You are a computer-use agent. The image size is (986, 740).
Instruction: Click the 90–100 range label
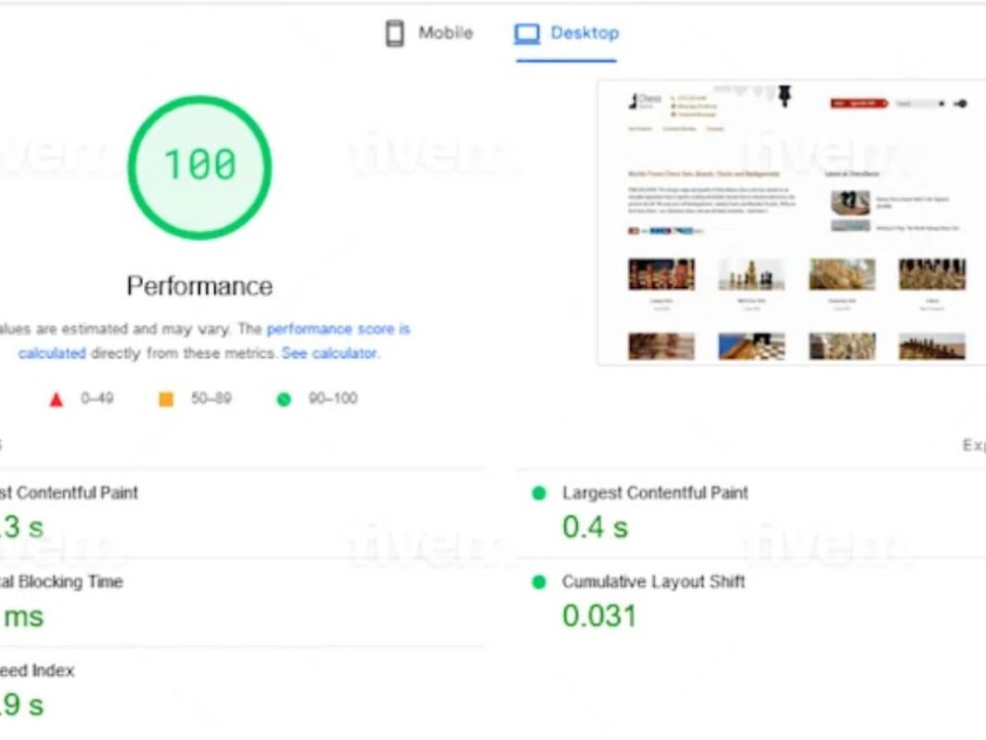333,399
